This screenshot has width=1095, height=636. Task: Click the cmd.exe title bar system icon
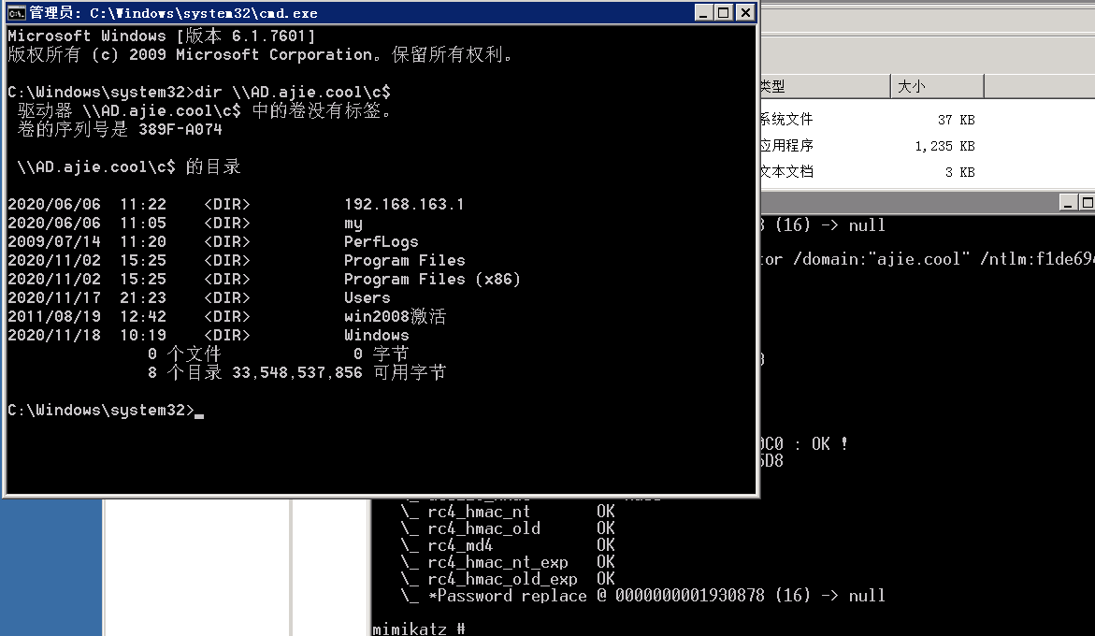(x=16, y=12)
